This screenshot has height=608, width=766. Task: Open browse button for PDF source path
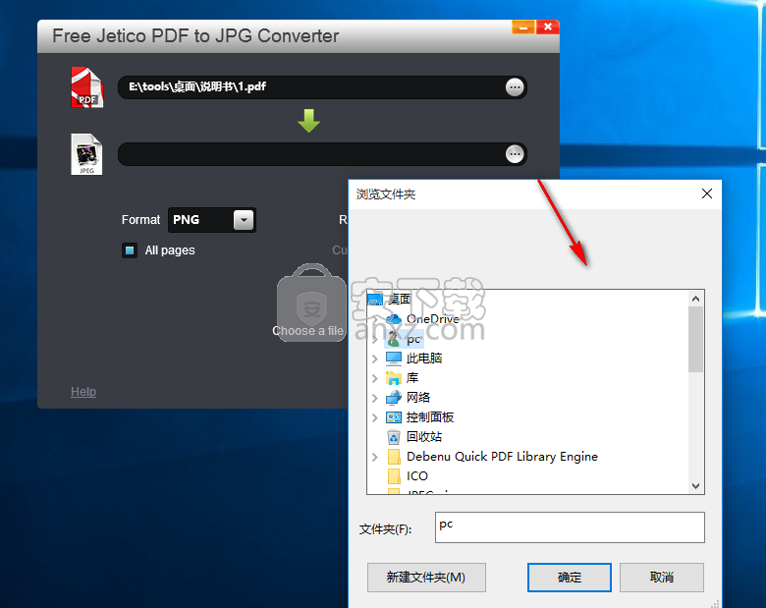(x=515, y=87)
